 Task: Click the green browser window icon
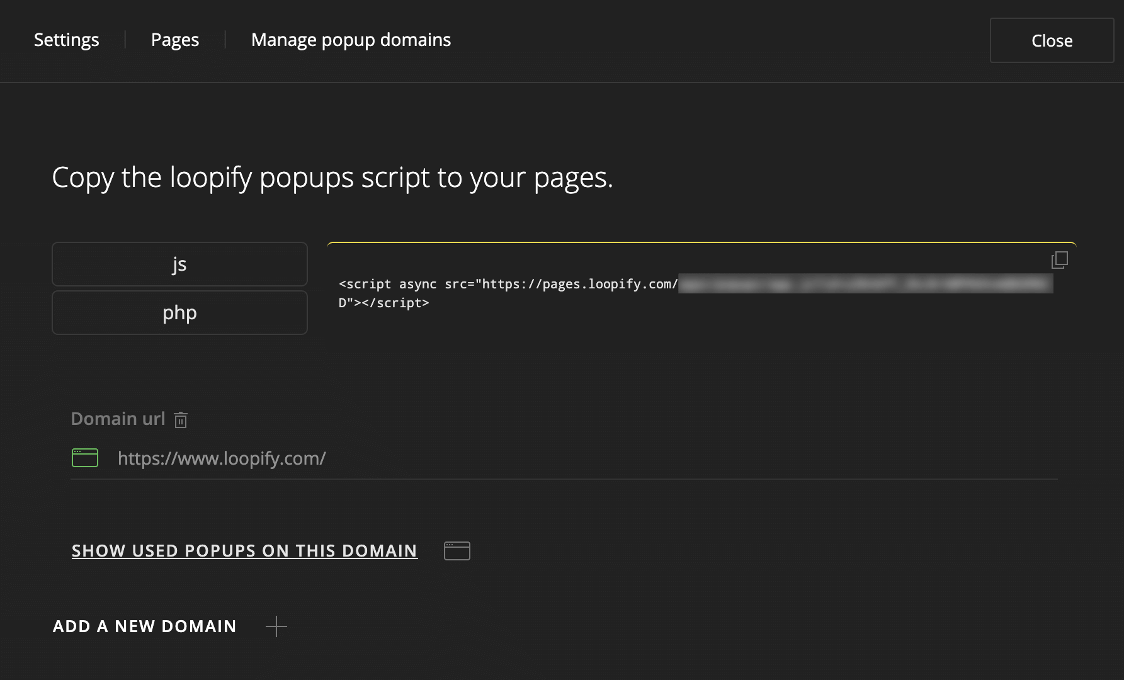[x=85, y=458]
